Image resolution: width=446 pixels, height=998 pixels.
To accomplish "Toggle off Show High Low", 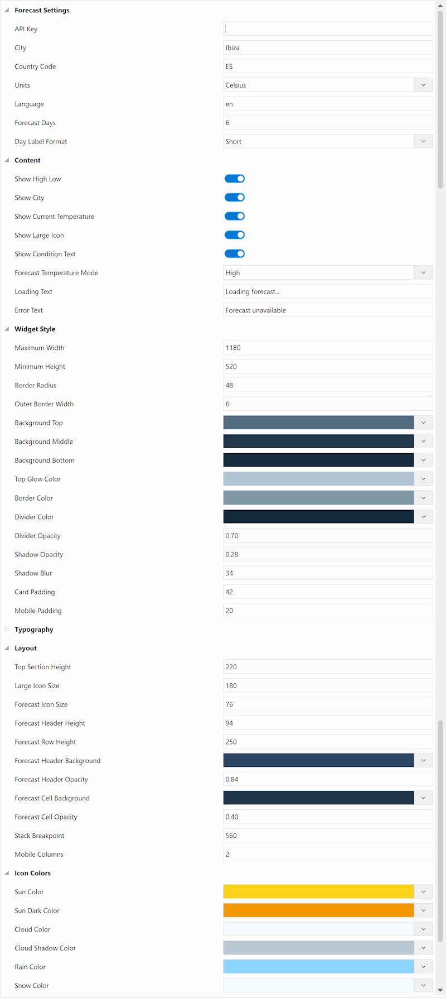I will 235,179.
